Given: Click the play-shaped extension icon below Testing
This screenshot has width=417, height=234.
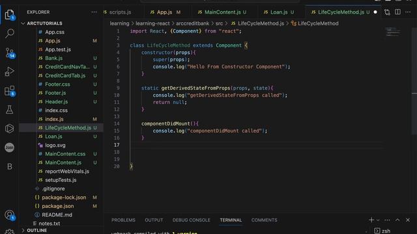Looking at the screenshot, I should (9, 129).
